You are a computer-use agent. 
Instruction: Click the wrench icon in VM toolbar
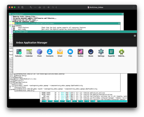tap(31, 7)
